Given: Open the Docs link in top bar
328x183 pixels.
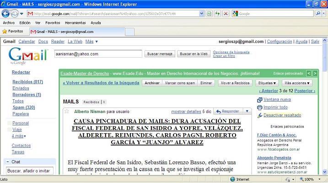Looking at the screenshot, I should 43,42.
